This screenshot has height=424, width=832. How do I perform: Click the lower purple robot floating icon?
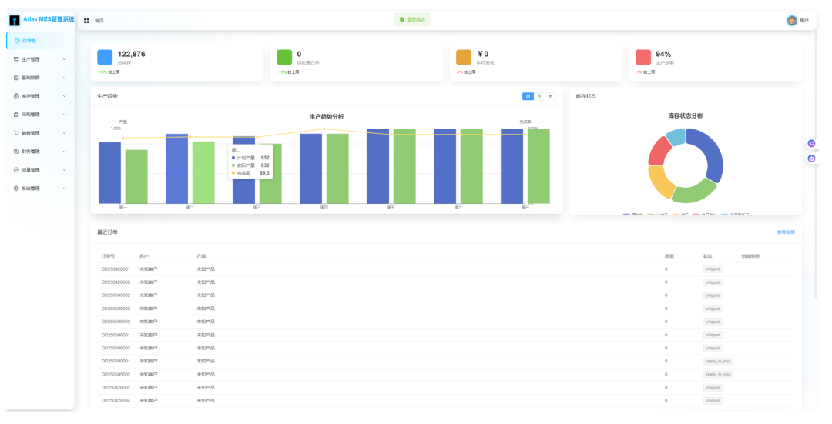[811, 159]
